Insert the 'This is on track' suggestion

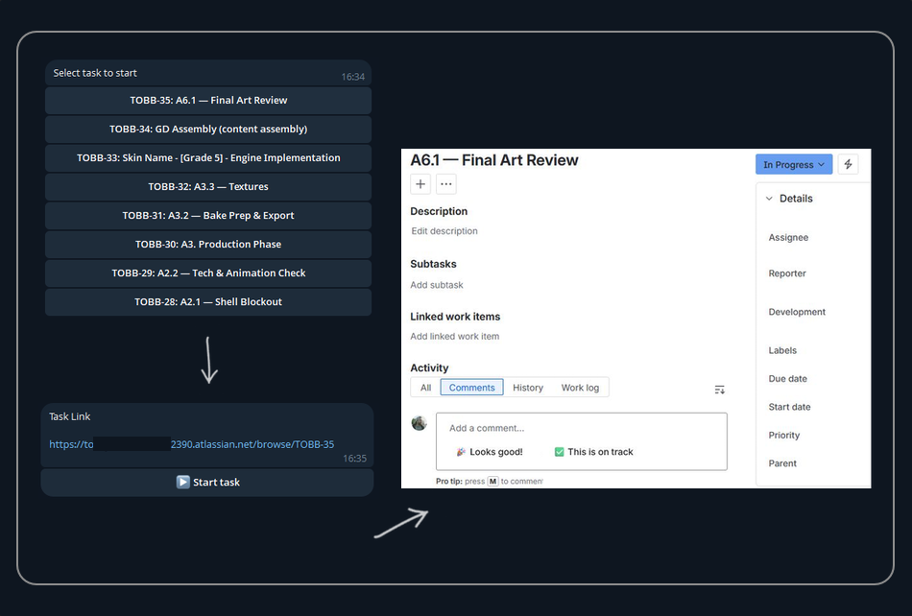[594, 452]
